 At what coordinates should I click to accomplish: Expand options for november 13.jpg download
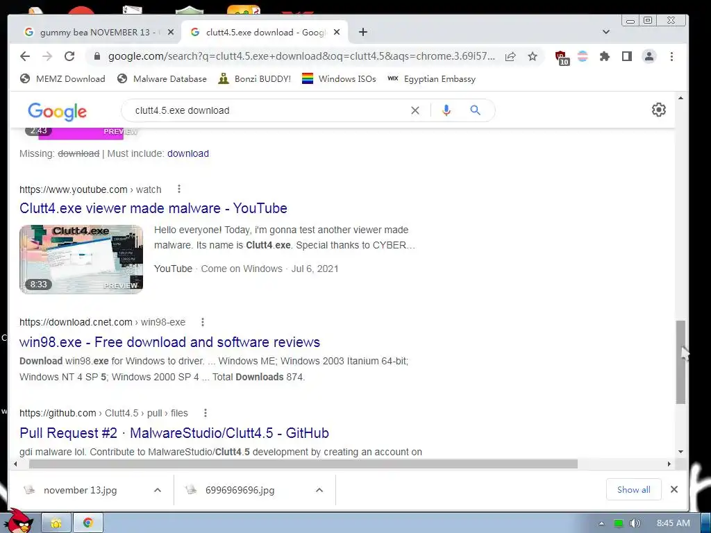point(158,490)
